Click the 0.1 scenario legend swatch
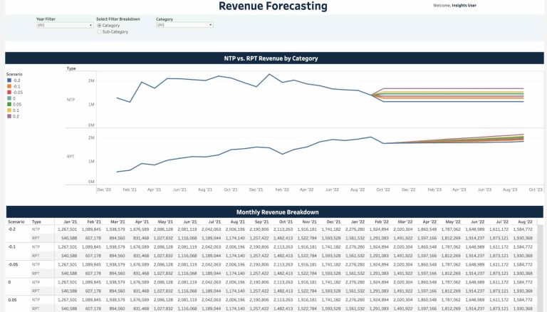 click(x=9, y=110)
